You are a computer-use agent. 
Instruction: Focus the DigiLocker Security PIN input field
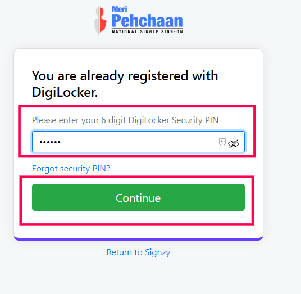[138, 142]
